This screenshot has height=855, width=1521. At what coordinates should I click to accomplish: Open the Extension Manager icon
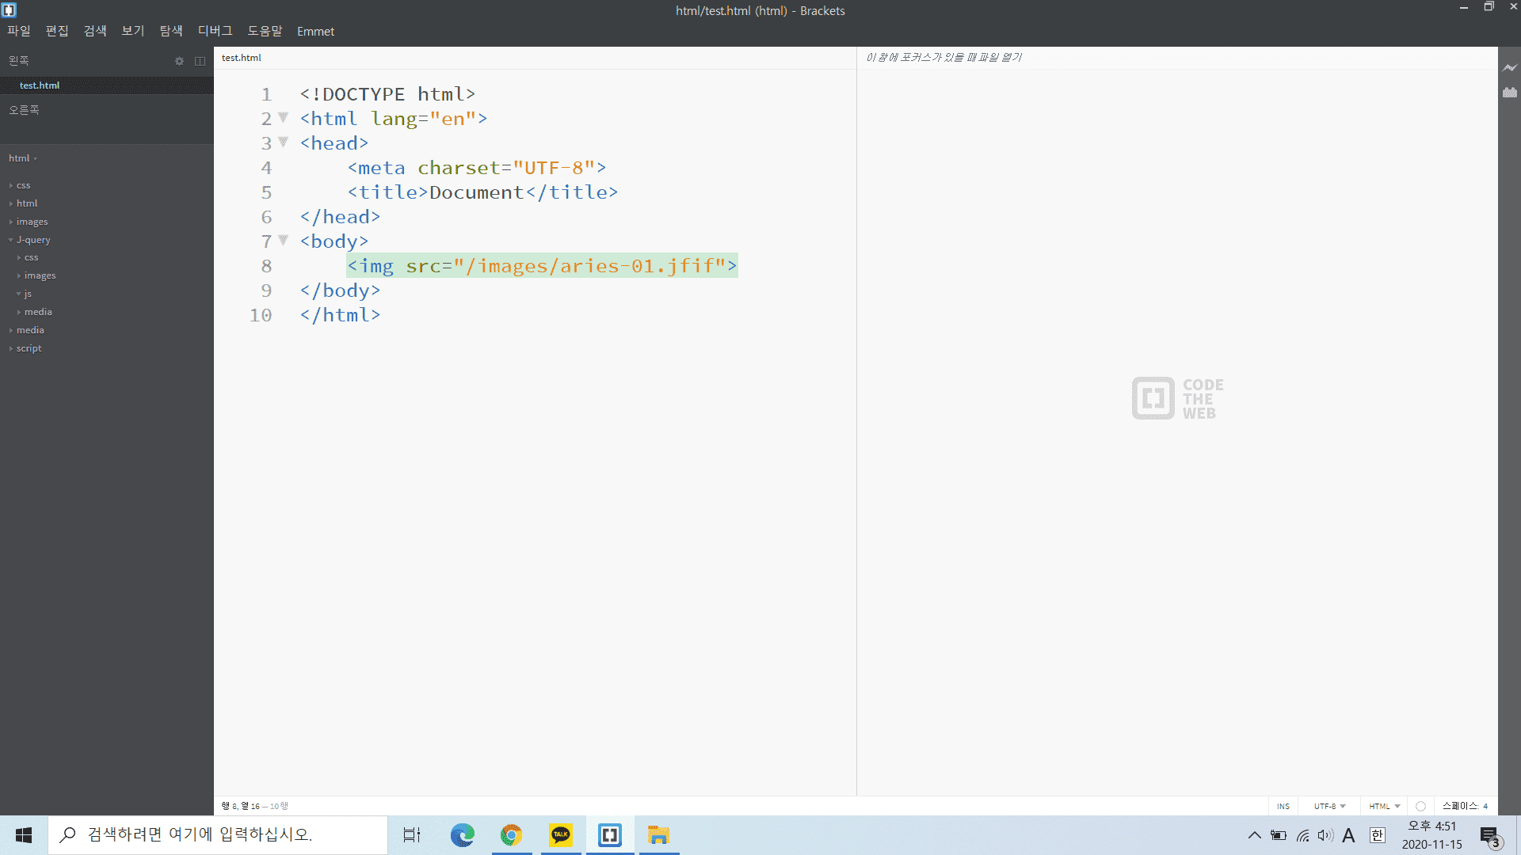(x=1510, y=93)
